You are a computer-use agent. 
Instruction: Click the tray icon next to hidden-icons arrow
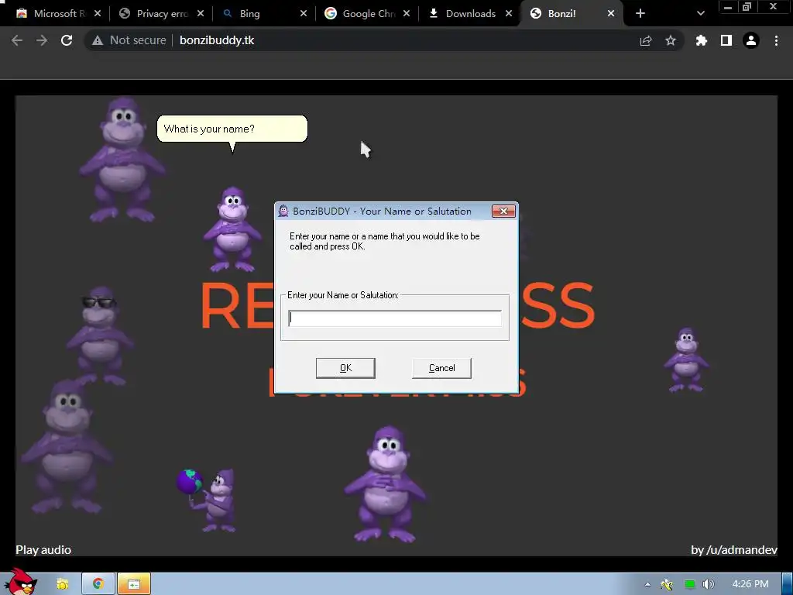[x=667, y=584]
